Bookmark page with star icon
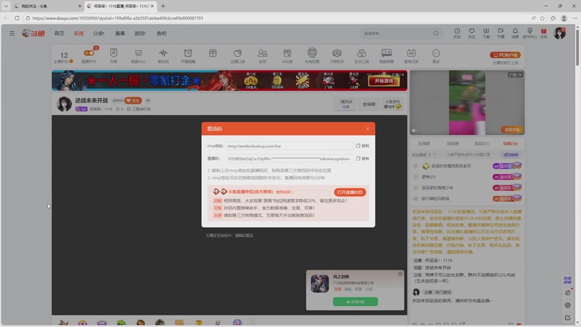Viewport: 581px width, 327px height. [x=543, y=17]
